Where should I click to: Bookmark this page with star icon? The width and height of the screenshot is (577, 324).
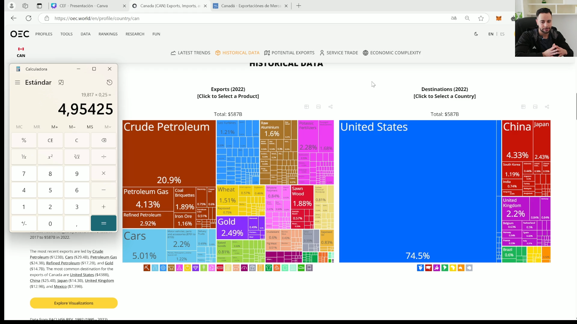[x=481, y=18]
